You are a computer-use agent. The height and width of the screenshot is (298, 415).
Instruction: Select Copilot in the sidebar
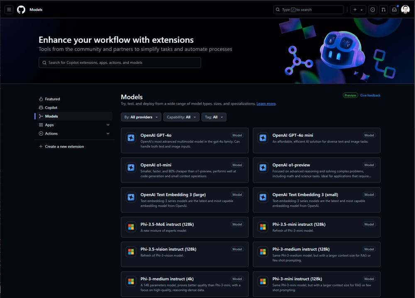coord(74,108)
